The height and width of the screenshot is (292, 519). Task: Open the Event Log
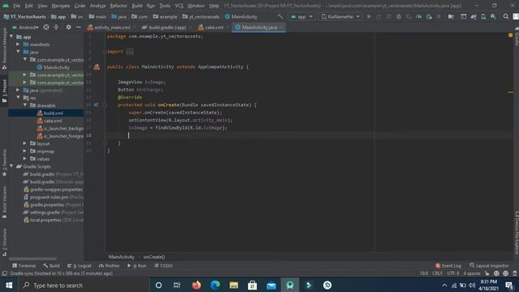tap(448, 265)
